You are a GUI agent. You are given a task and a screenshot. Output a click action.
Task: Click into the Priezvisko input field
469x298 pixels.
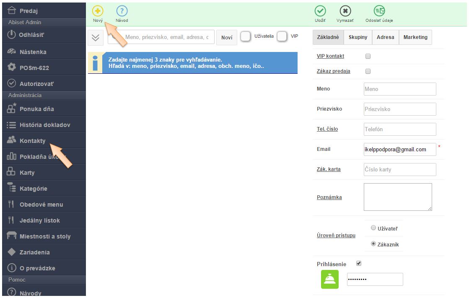point(399,109)
